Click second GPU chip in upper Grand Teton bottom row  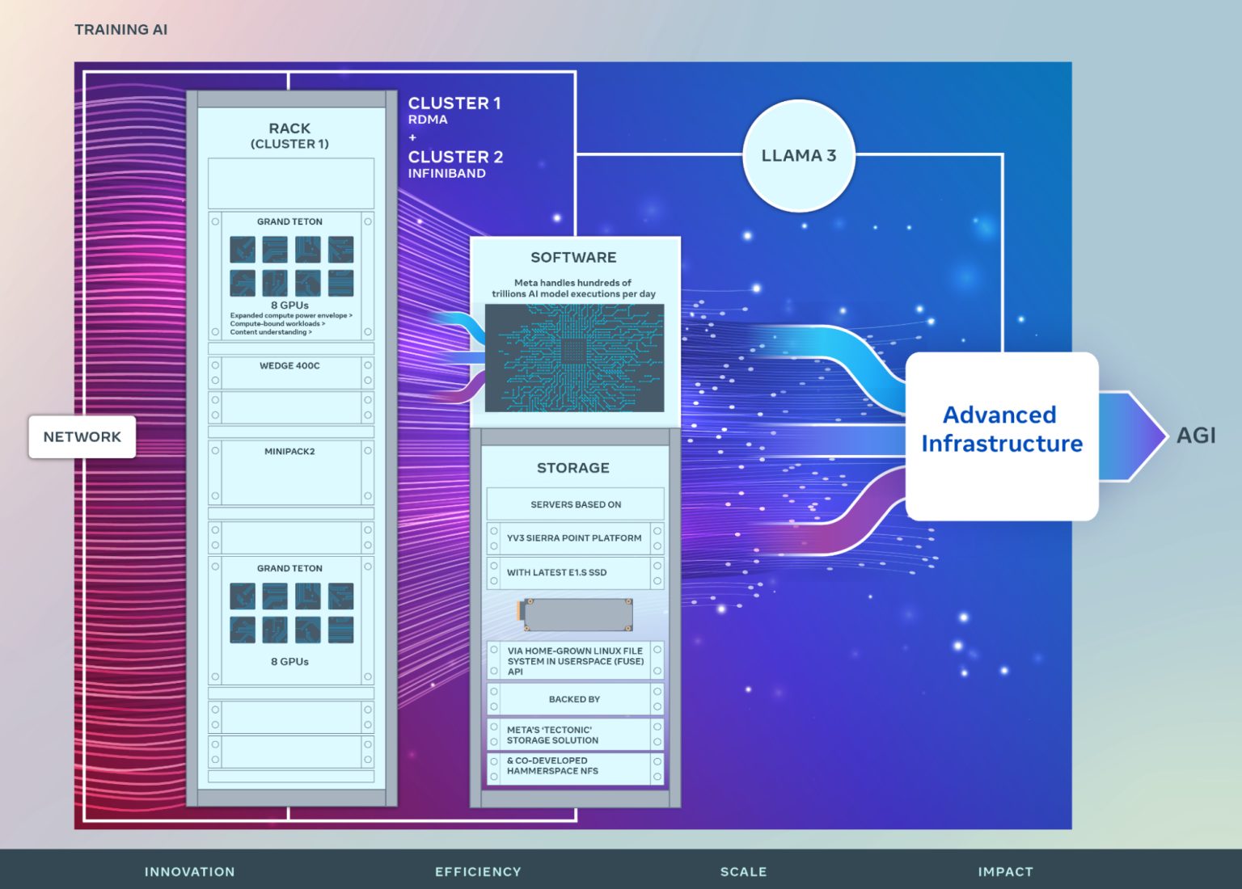click(275, 283)
